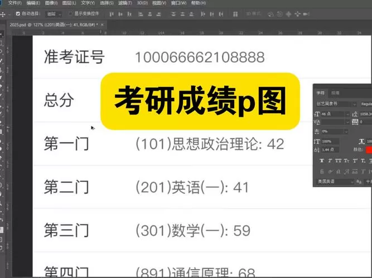The height and width of the screenshot is (278, 372).
Task: Toggle standard ligatures fi button
Action: [322, 172]
